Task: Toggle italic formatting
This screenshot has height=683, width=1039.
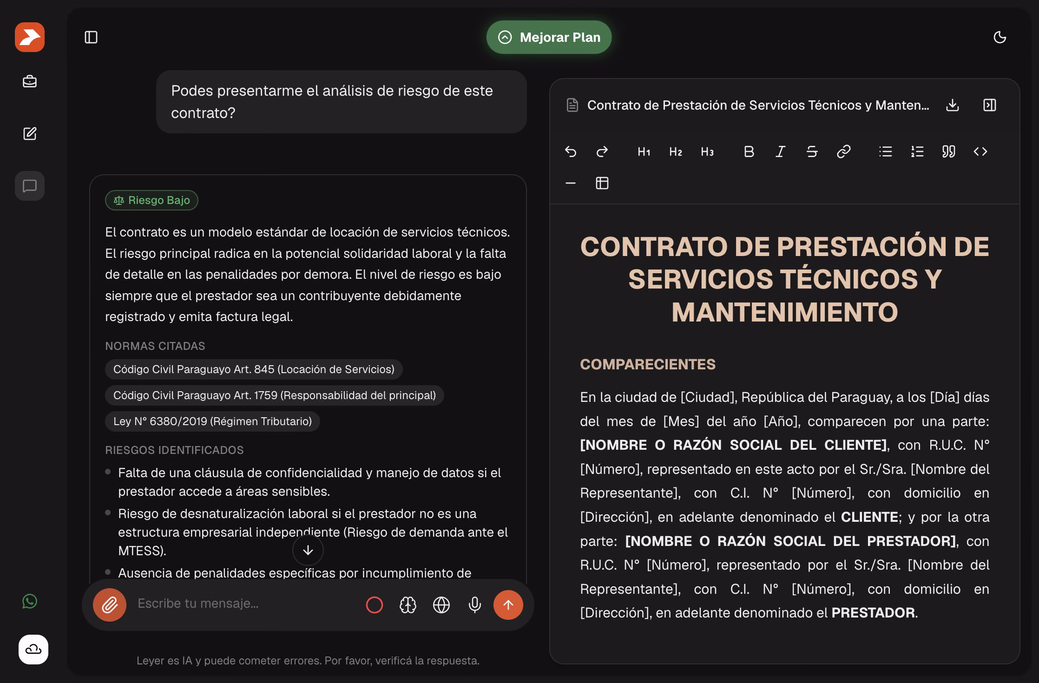Action: pos(781,151)
